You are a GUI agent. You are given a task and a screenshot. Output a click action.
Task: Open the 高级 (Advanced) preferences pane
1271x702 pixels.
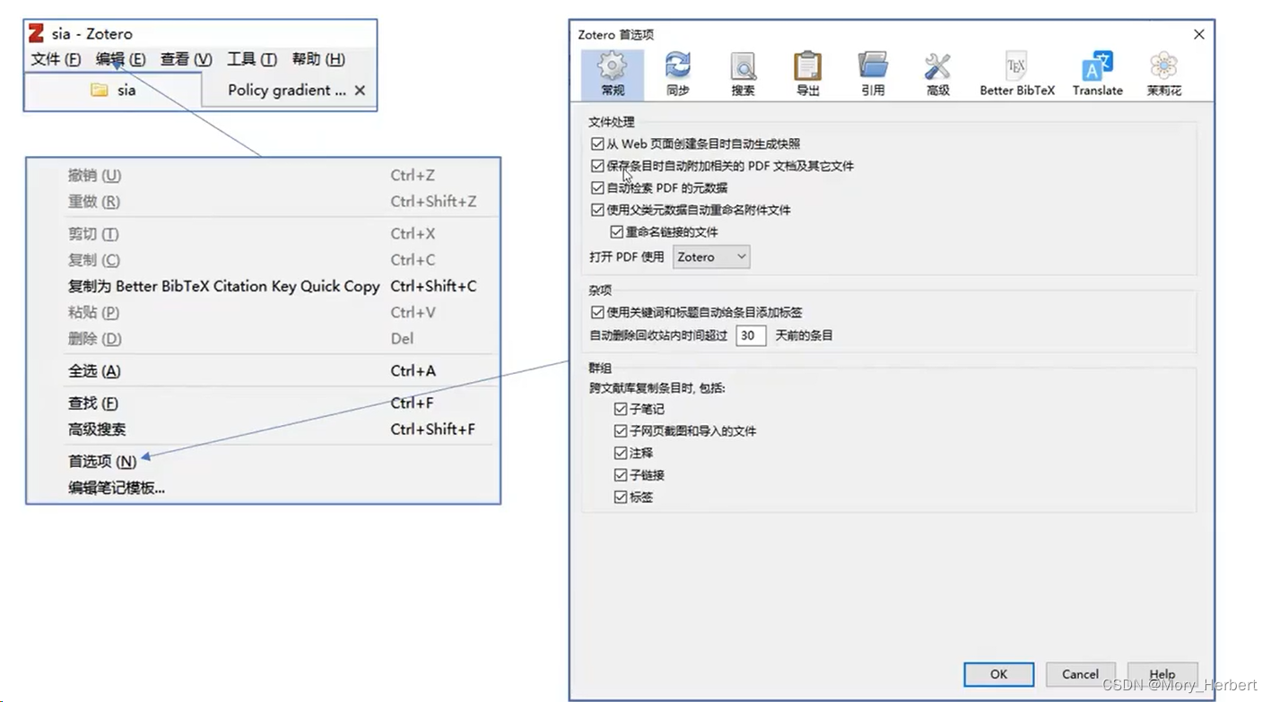point(937,74)
